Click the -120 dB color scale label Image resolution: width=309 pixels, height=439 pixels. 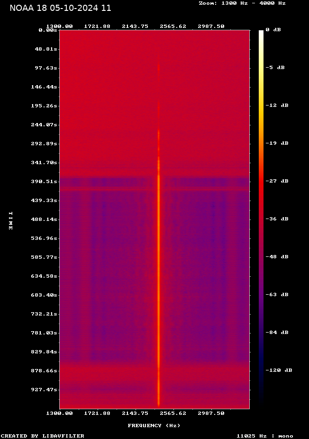[279, 370]
